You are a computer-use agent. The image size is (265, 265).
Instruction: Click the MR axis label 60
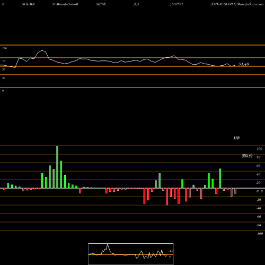pos(259,166)
